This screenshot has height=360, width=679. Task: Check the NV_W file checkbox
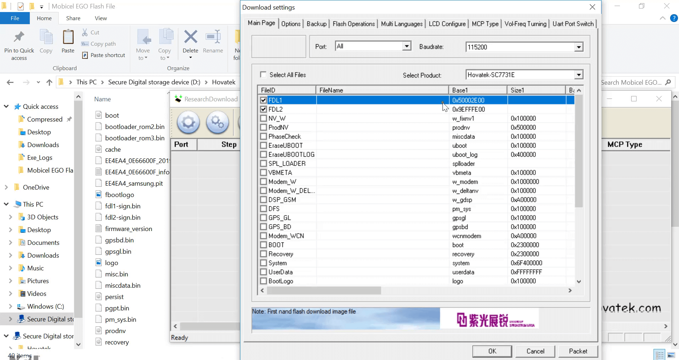263,118
